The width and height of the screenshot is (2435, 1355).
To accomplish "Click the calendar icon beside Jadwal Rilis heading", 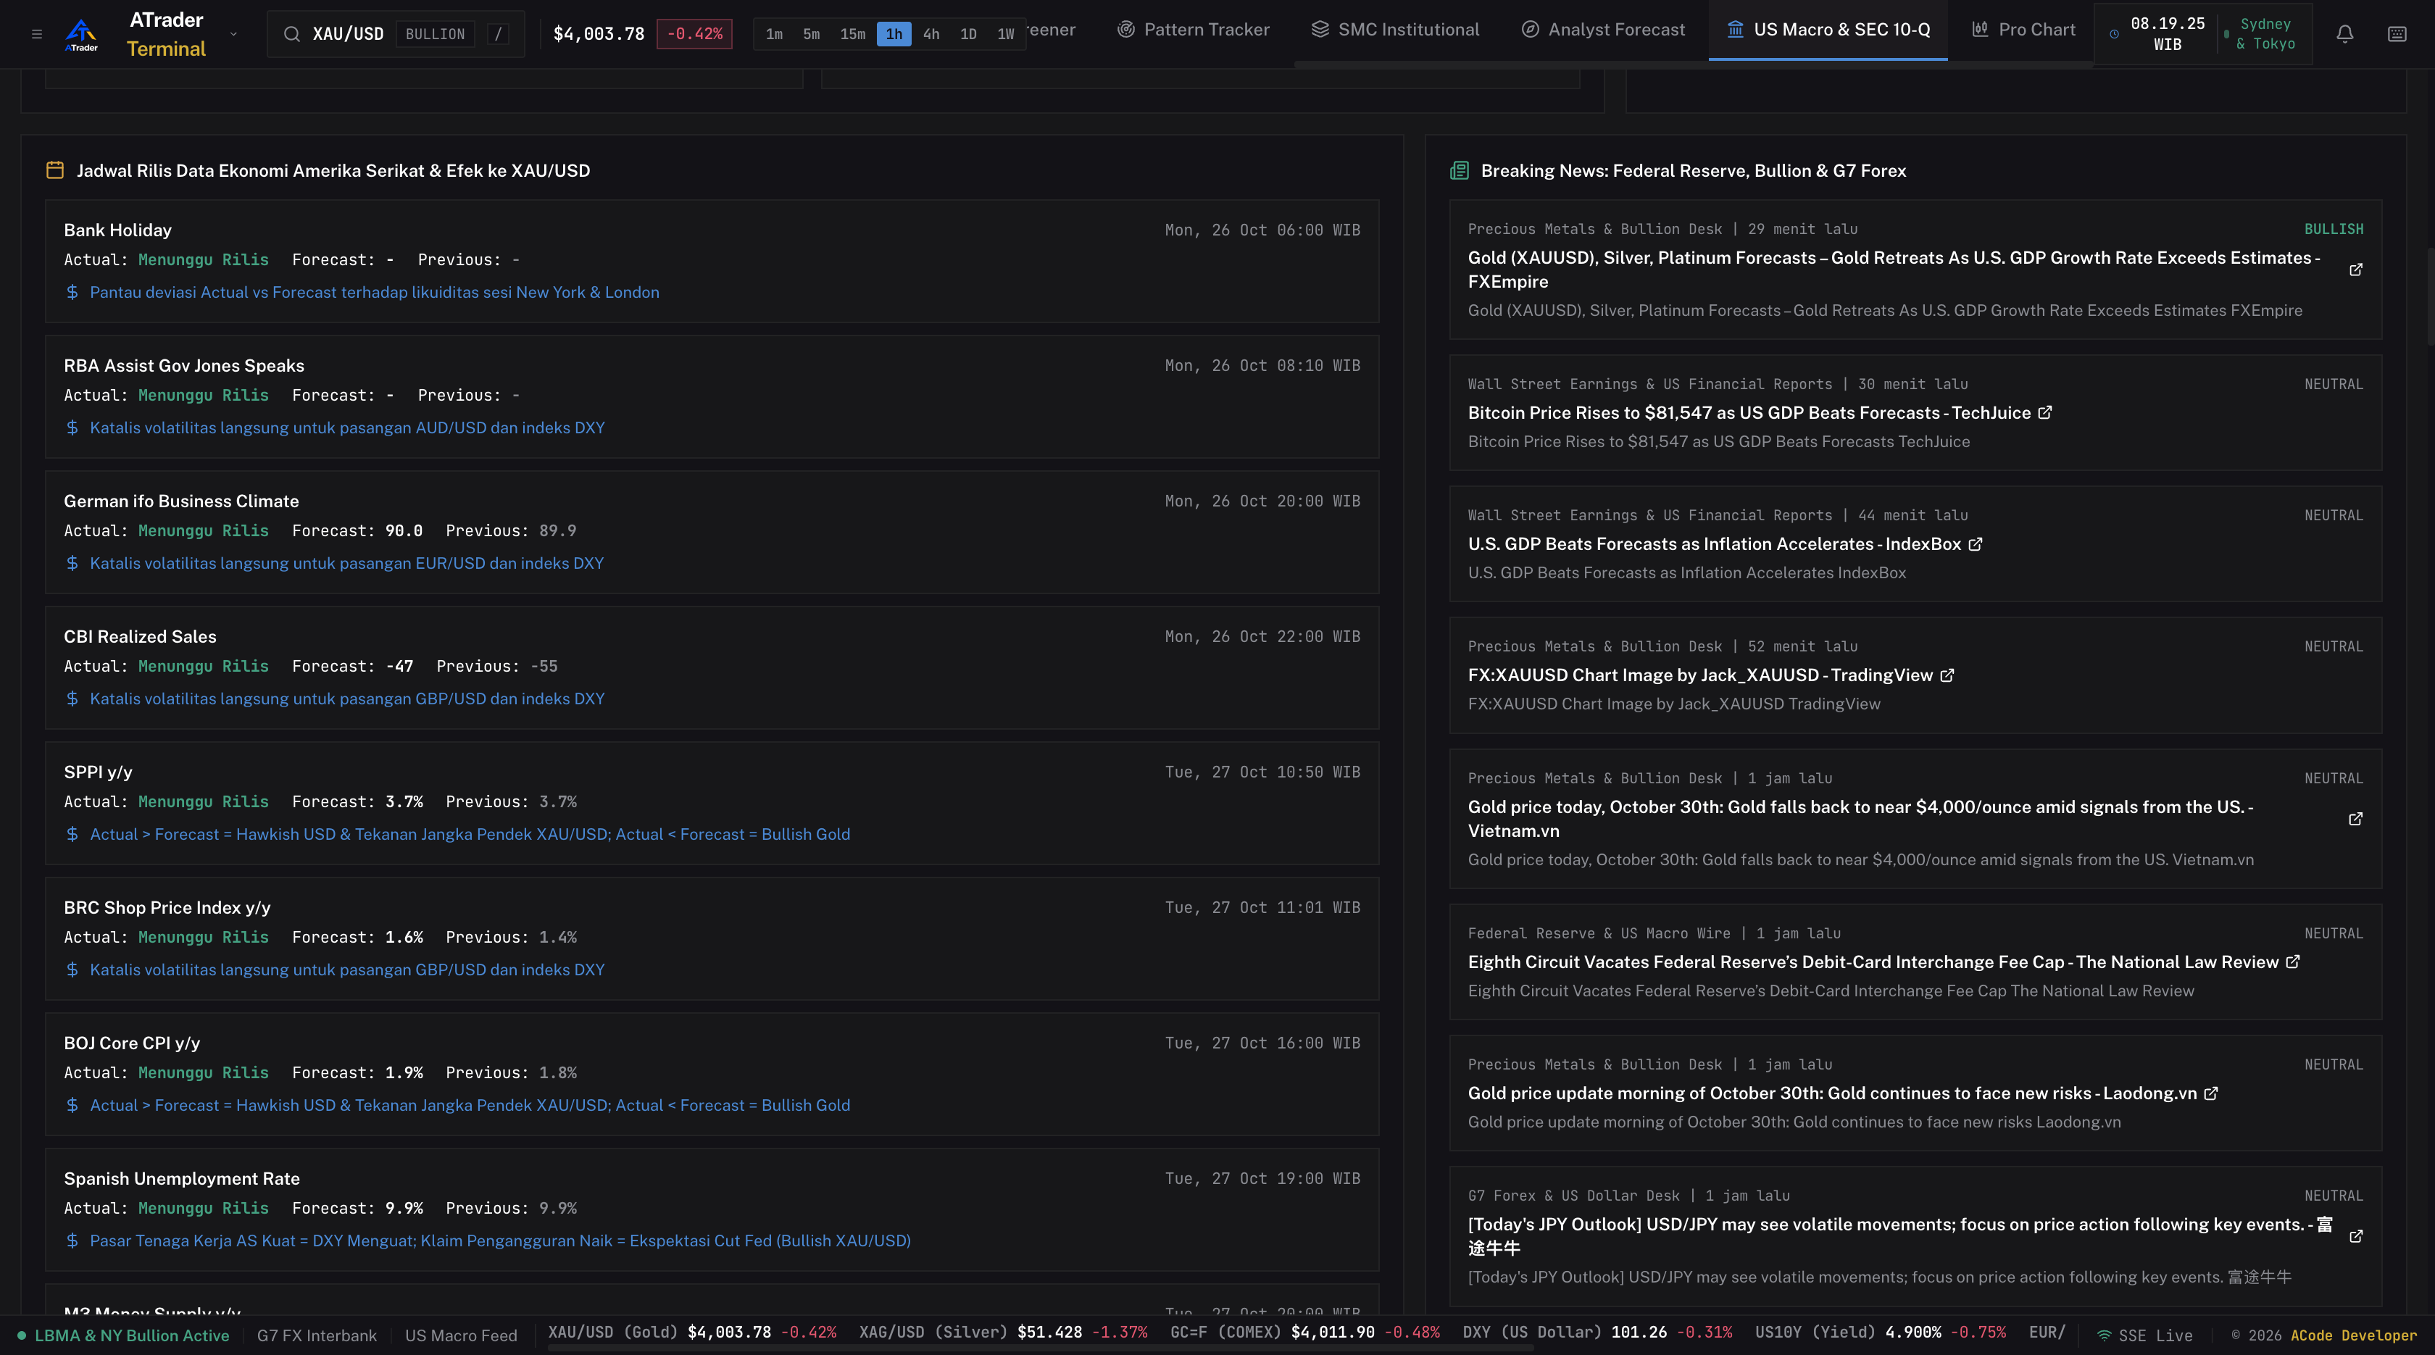I will click(55, 170).
